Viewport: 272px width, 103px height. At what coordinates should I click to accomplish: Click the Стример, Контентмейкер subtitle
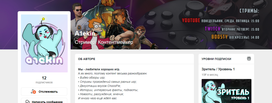point(104,42)
